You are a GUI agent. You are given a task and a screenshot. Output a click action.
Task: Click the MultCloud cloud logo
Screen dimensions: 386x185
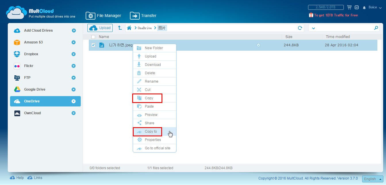coord(16,13)
